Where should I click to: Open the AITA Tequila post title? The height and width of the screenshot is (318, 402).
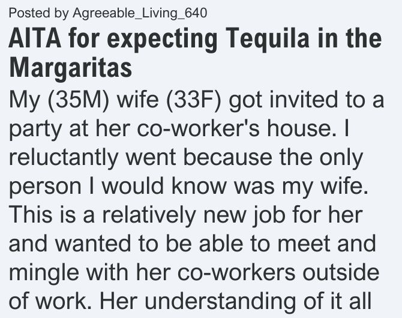(196, 53)
